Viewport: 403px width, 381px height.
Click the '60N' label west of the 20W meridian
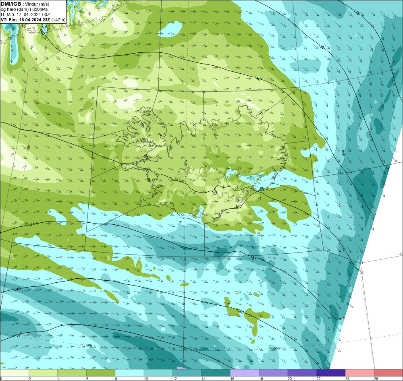(x=89, y=346)
